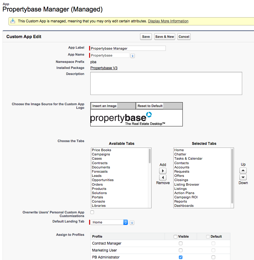Image resolution: width=254 pixels, height=260 pixels.
Task: Check the Default header checkbox
Action: click(208, 237)
